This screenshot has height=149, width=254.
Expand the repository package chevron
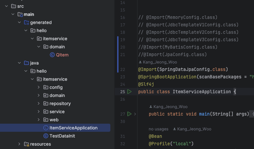click(39, 103)
